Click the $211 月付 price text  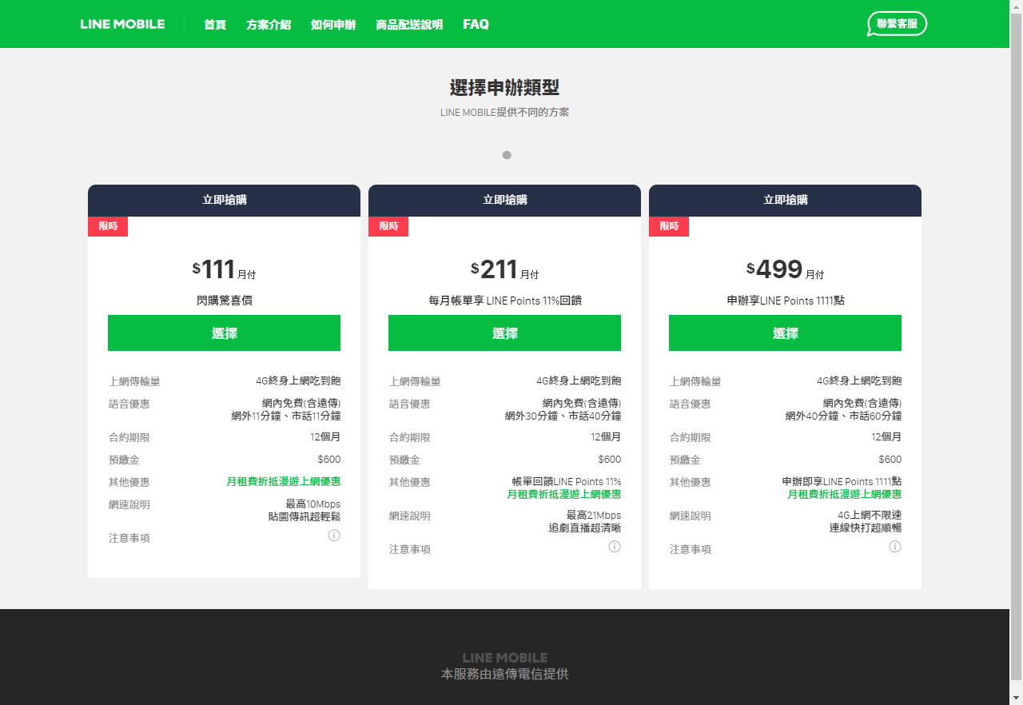[504, 269]
